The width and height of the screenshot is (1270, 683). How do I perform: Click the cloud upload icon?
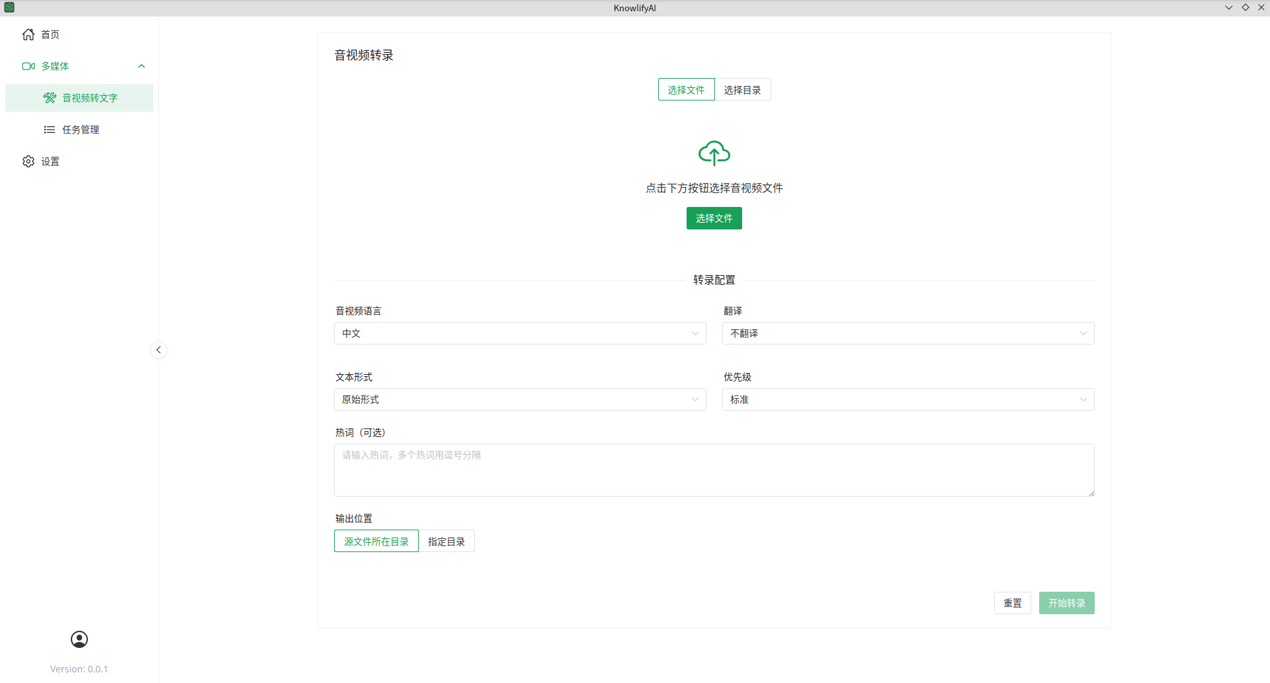pos(714,153)
